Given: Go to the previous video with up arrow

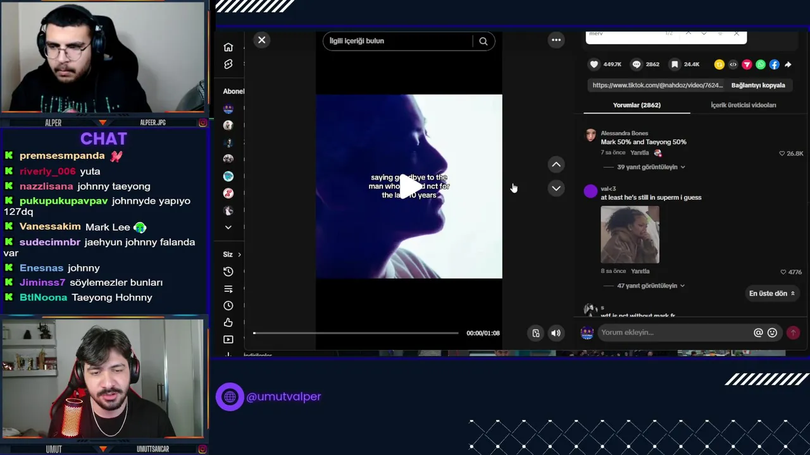Looking at the screenshot, I should pyautogui.click(x=556, y=165).
